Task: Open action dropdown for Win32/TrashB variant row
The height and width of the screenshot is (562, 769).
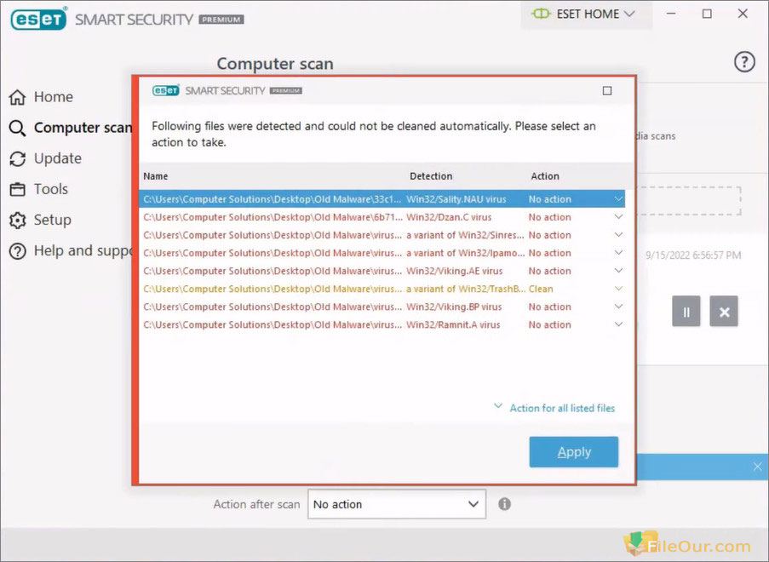Action: [x=618, y=289]
